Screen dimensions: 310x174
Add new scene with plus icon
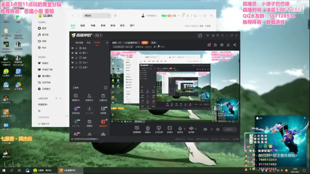tap(107, 43)
